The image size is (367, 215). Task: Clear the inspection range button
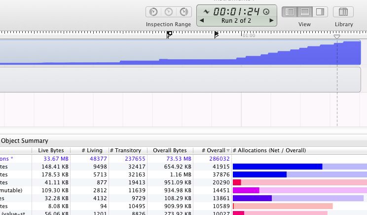pos(169,12)
